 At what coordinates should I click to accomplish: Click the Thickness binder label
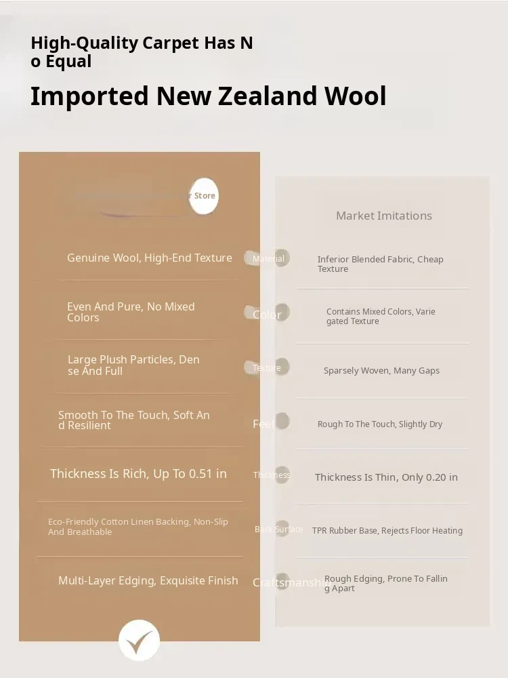[272, 475]
